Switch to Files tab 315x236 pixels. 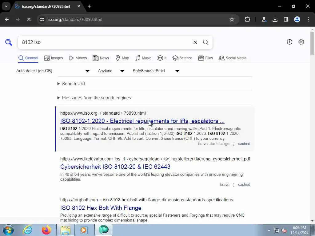click(205, 58)
